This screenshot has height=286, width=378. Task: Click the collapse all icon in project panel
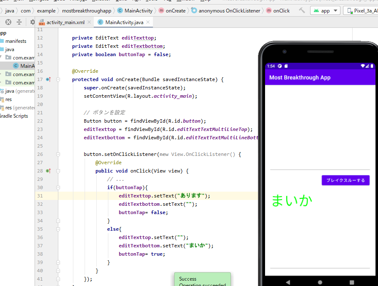[x=19, y=22]
